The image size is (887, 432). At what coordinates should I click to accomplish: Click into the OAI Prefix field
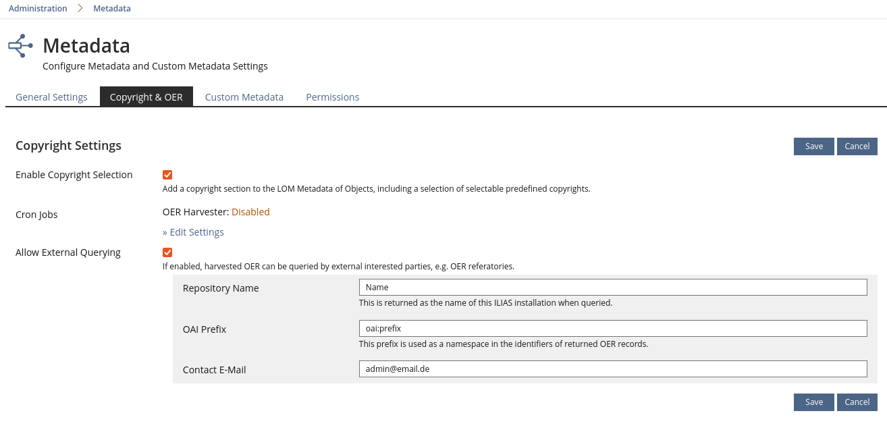(612, 329)
